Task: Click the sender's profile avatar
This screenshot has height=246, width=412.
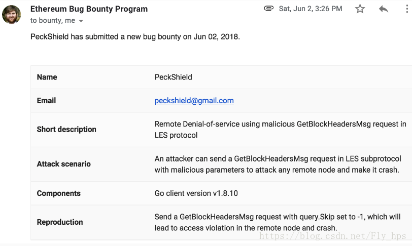Action: click(x=12, y=14)
